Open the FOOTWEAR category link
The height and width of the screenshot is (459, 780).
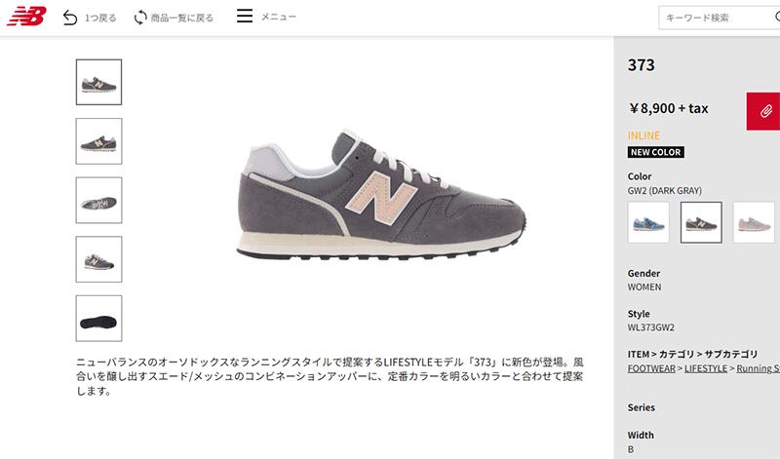click(651, 368)
